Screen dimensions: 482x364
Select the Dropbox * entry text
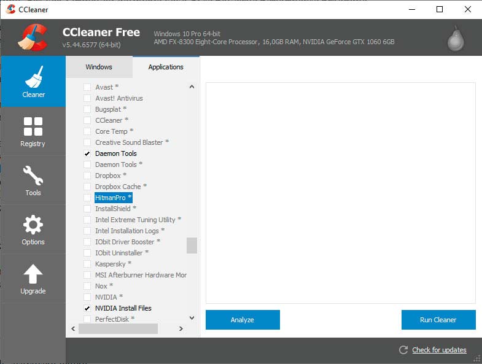pos(111,176)
